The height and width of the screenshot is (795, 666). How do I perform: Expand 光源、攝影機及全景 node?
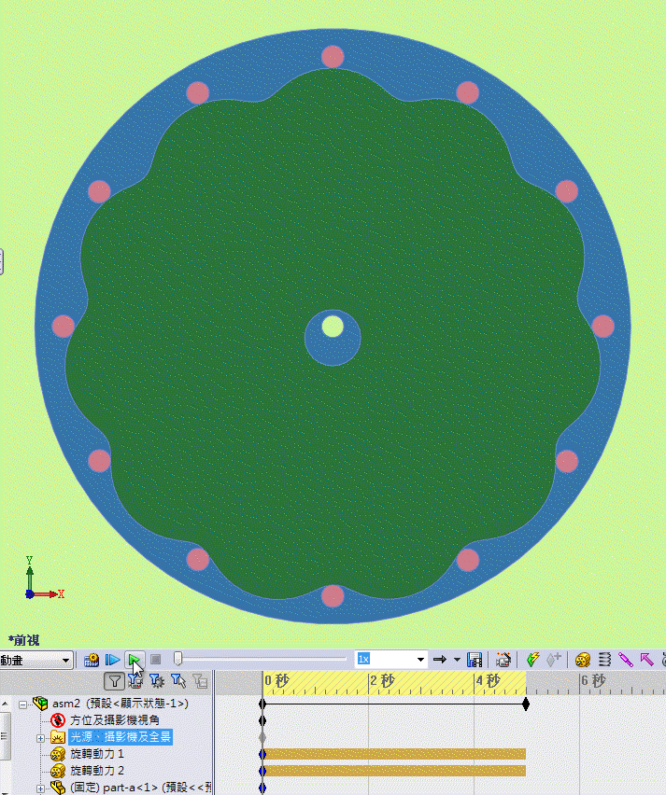pos(40,739)
